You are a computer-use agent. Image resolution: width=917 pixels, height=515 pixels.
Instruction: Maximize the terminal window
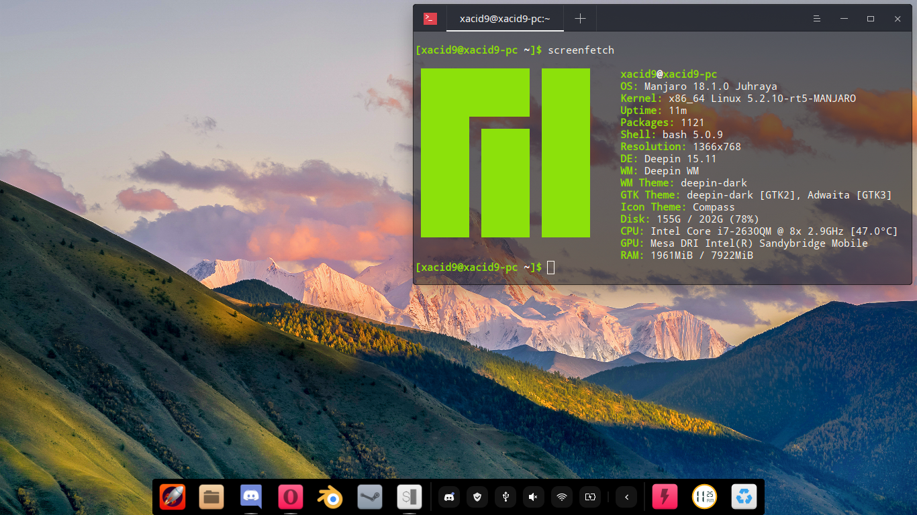pos(871,19)
